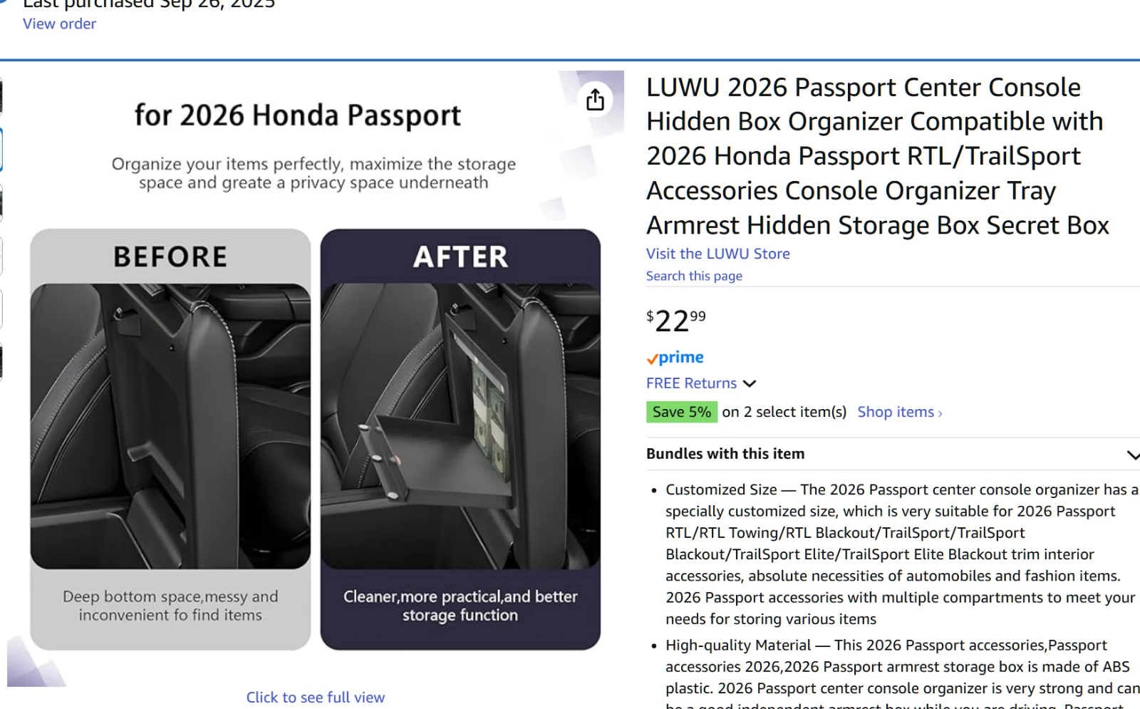Click the share icon on product image
The height and width of the screenshot is (709, 1140).
595,100
